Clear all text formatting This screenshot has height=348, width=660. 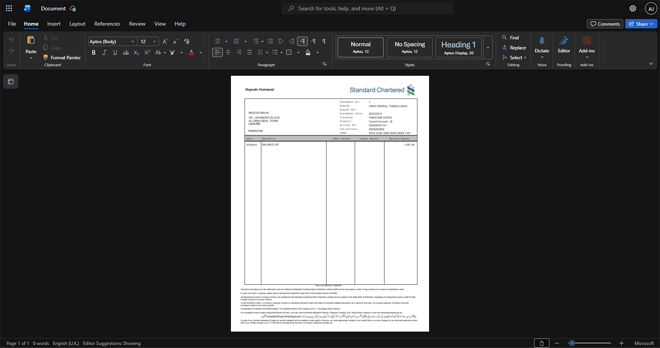pos(187,42)
